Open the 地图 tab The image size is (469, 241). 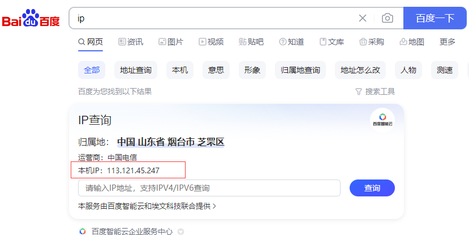[412, 42]
